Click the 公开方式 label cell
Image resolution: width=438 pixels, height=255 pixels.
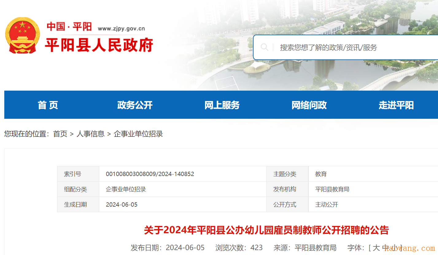click(288, 204)
